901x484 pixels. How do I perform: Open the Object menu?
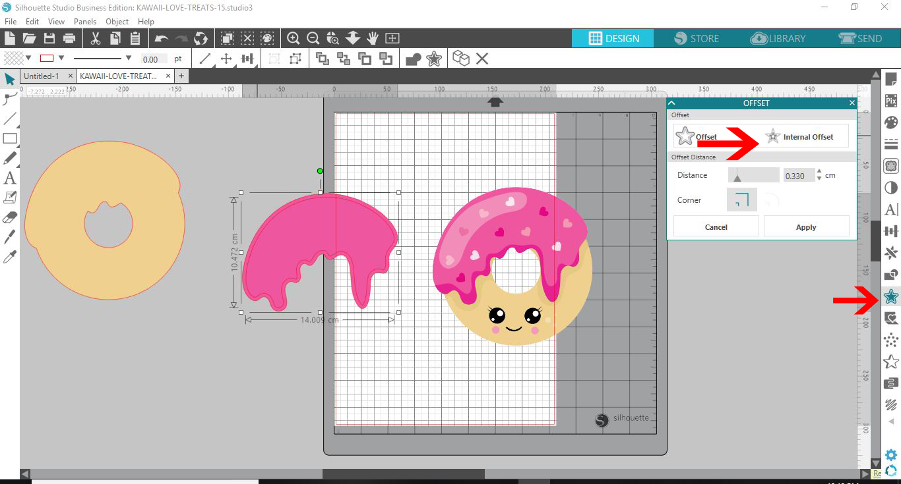click(117, 22)
